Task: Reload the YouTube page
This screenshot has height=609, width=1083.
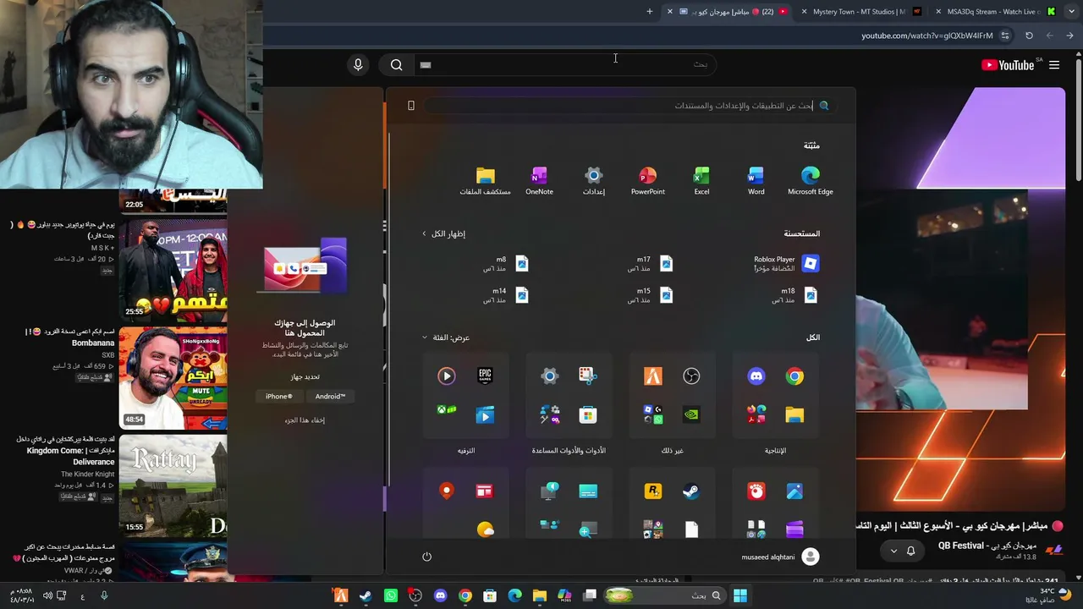Action: pyautogui.click(x=1029, y=36)
